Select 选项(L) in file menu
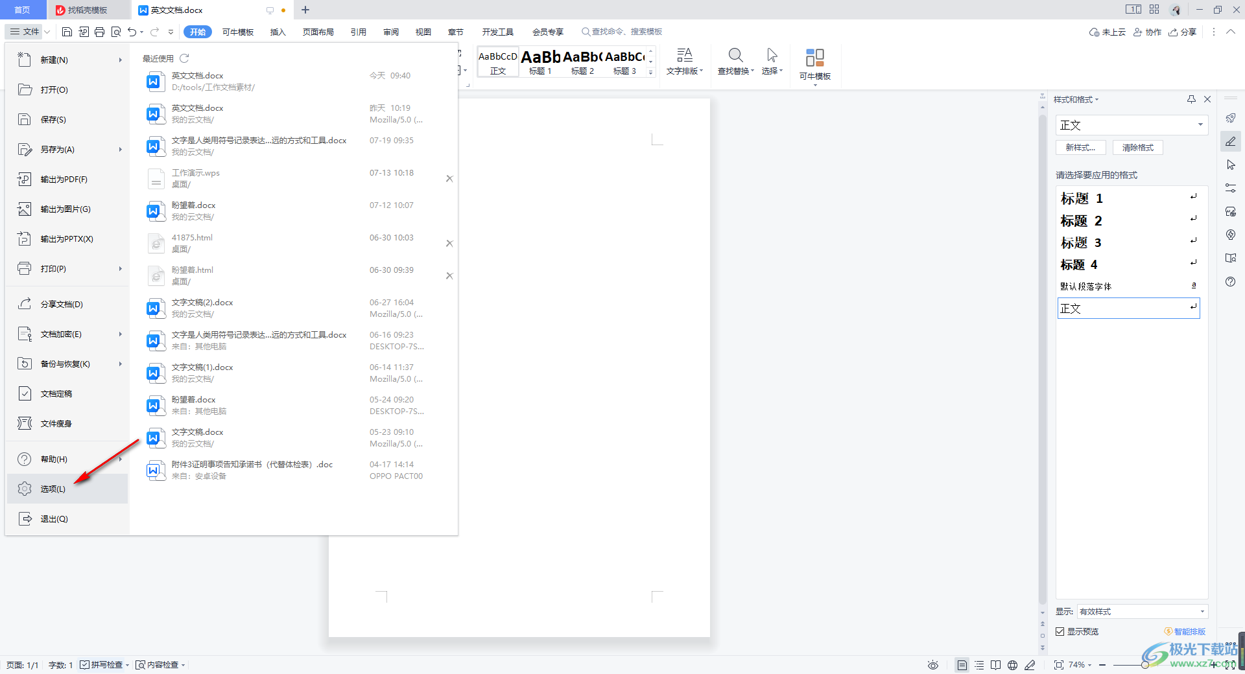The image size is (1245, 674). [67, 489]
